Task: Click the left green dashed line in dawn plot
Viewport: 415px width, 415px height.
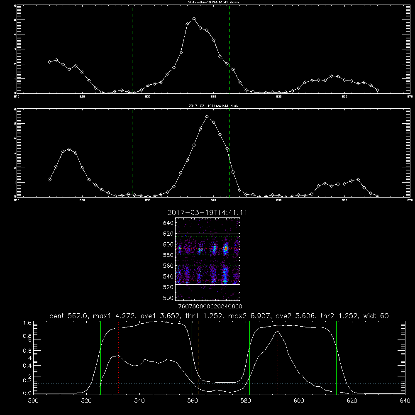Action: [132, 49]
